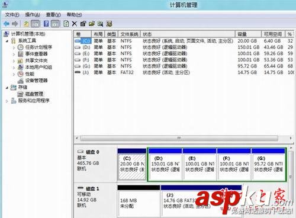Click the Up one level folder icon
Image resolution: width=296 pixels, height=218 pixels.
point(27,24)
